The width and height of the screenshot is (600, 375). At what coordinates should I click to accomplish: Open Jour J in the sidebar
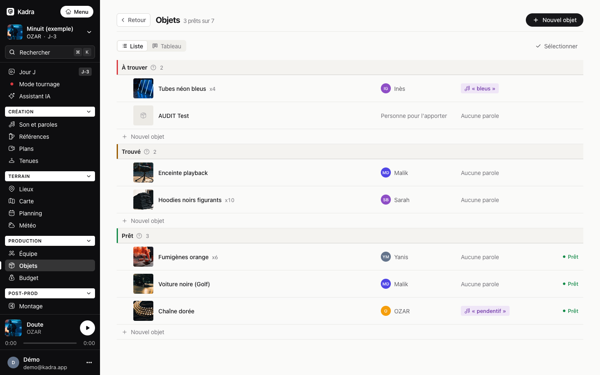point(50,72)
